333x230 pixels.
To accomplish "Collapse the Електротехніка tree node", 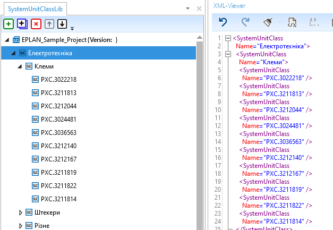I will coord(13,53).
